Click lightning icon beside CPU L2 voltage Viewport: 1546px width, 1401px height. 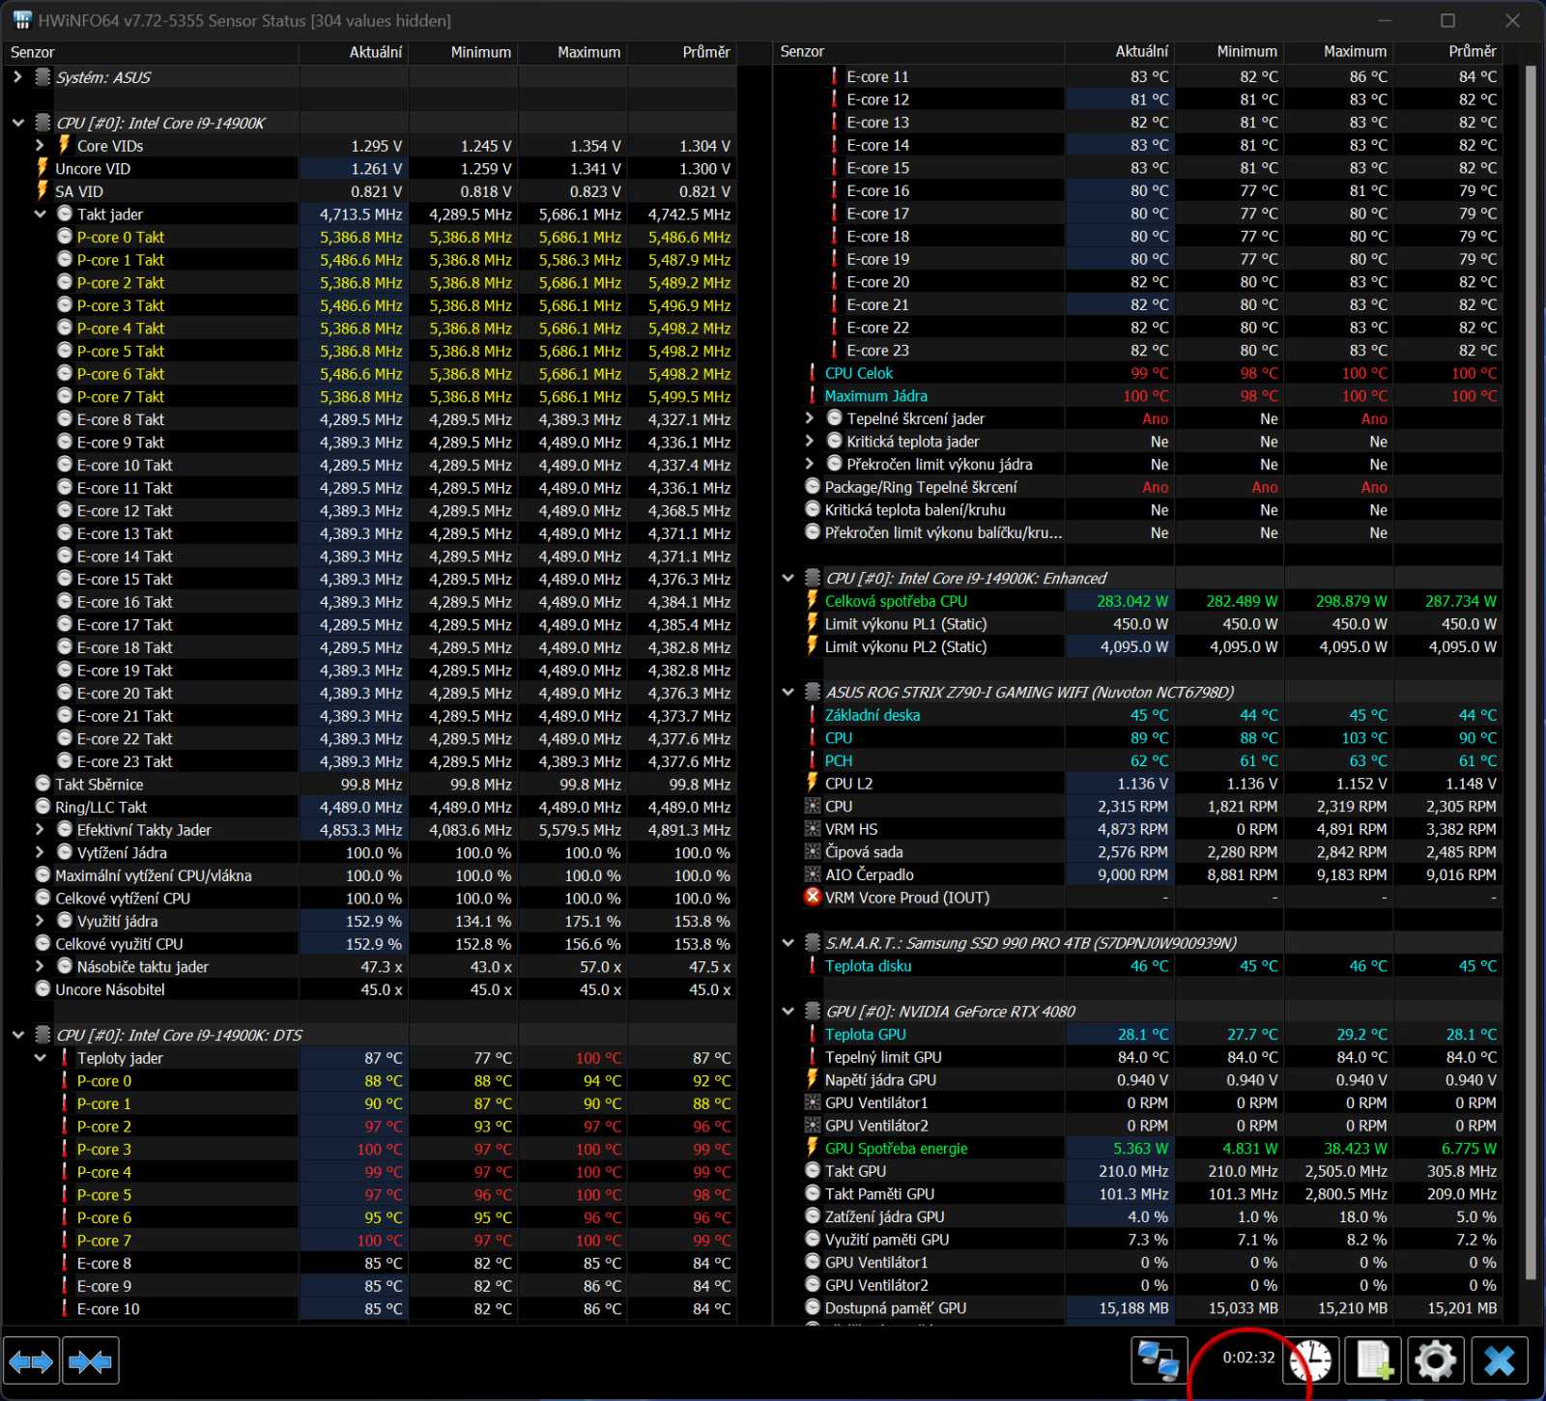[813, 784]
